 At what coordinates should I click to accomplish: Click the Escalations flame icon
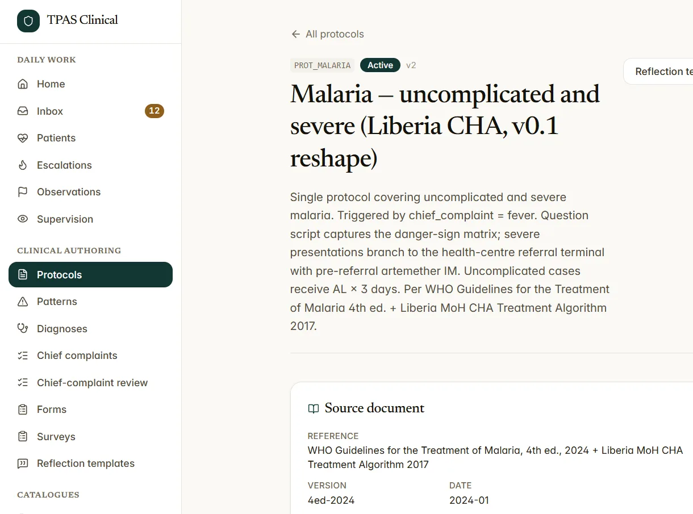(23, 165)
